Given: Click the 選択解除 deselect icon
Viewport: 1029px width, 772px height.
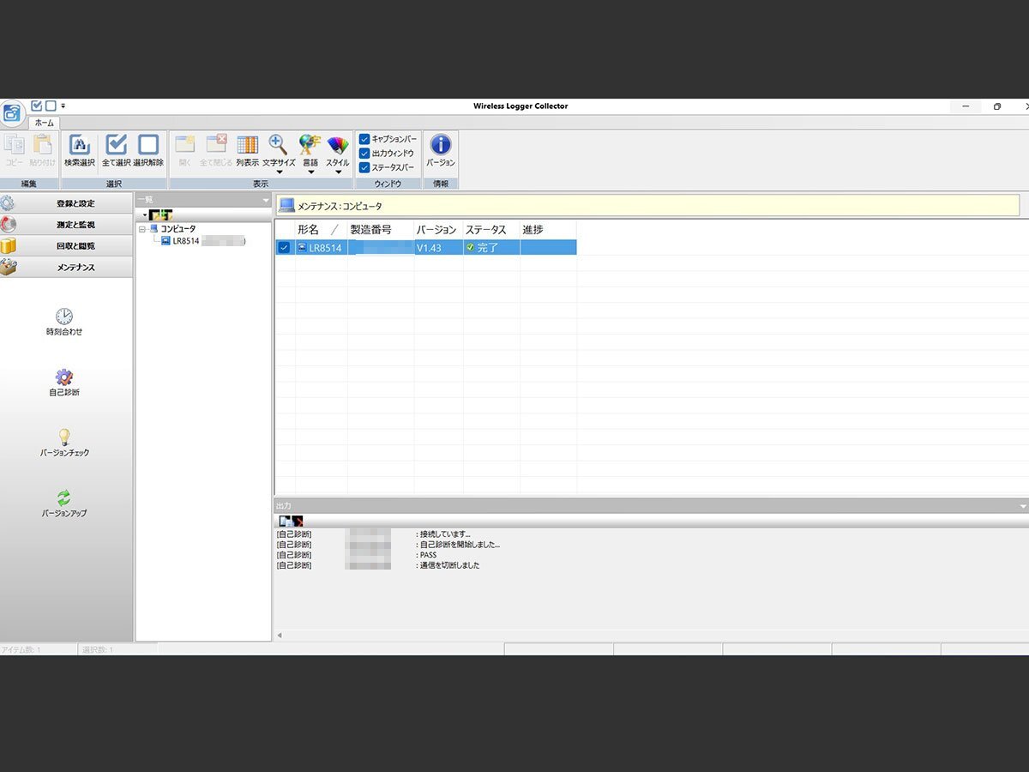Looking at the screenshot, I should pos(148,146).
